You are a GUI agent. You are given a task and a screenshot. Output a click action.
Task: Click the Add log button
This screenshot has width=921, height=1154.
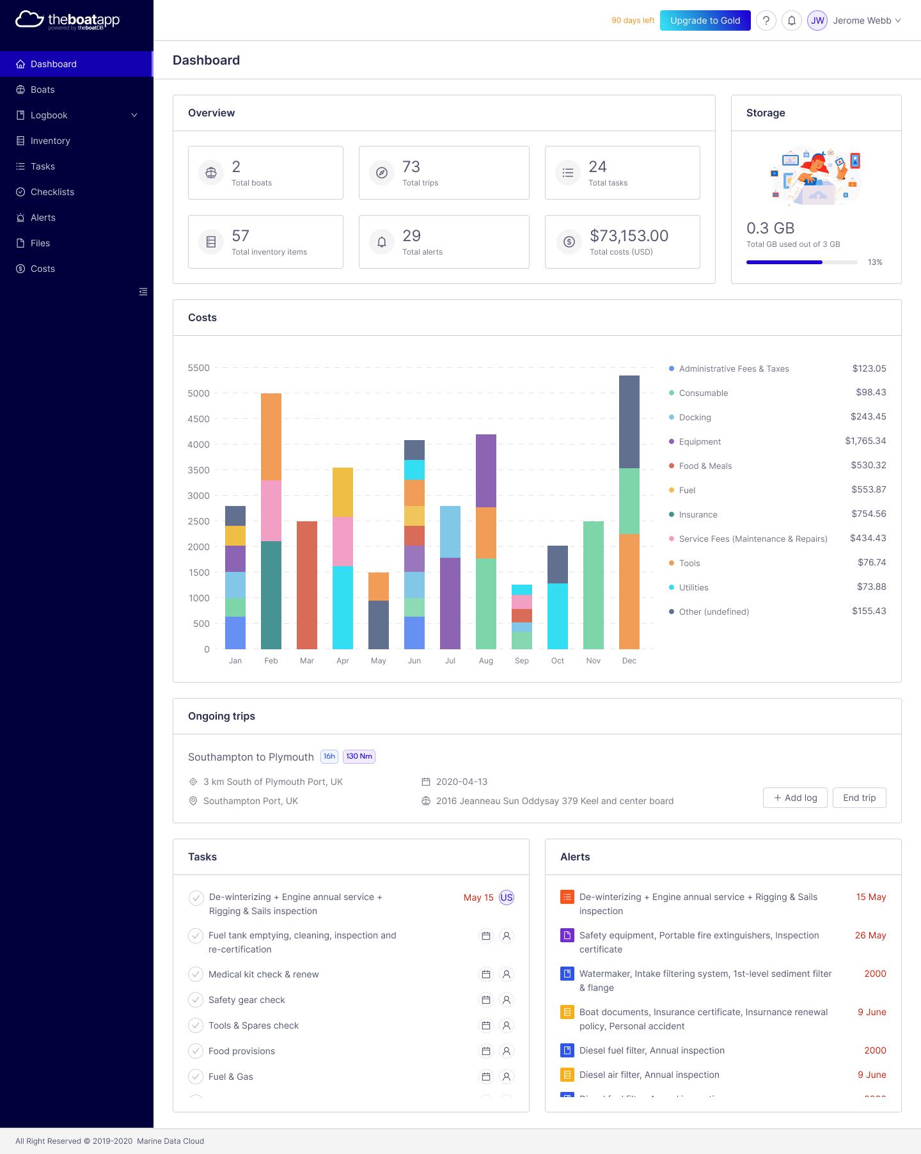coord(795,798)
